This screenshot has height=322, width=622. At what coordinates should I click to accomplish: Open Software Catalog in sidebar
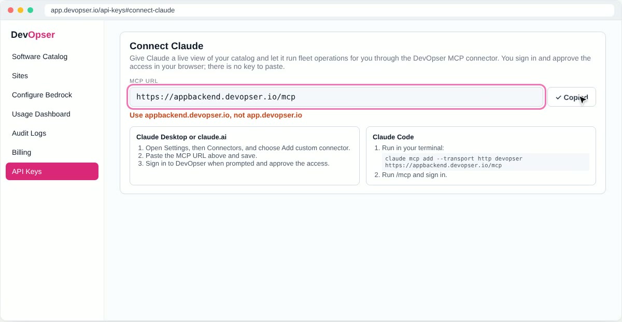[x=52, y=56]
